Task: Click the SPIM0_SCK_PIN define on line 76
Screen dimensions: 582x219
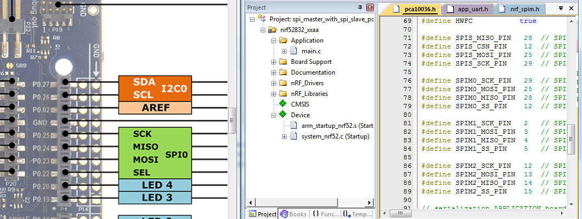Action: [x=483, y=81]
